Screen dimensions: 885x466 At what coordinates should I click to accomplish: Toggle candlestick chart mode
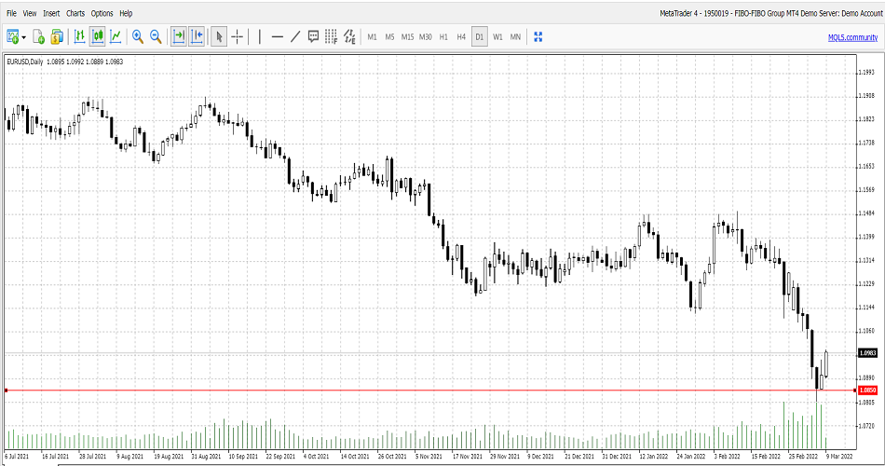[x=97, y=36]
